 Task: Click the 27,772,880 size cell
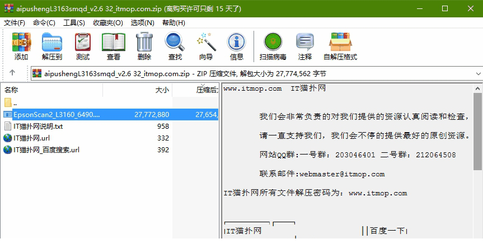(x=152, y=115)
